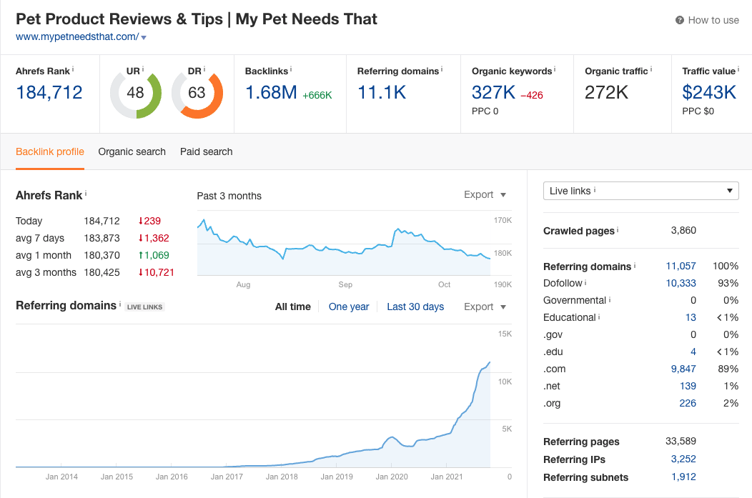Screen dimensions: 752x498
Task: Open the Dofollow 10,333 count
Action: tap(681, 283)
